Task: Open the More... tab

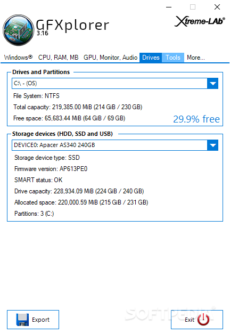Action: pyautogui.click(x=196, y=58)
